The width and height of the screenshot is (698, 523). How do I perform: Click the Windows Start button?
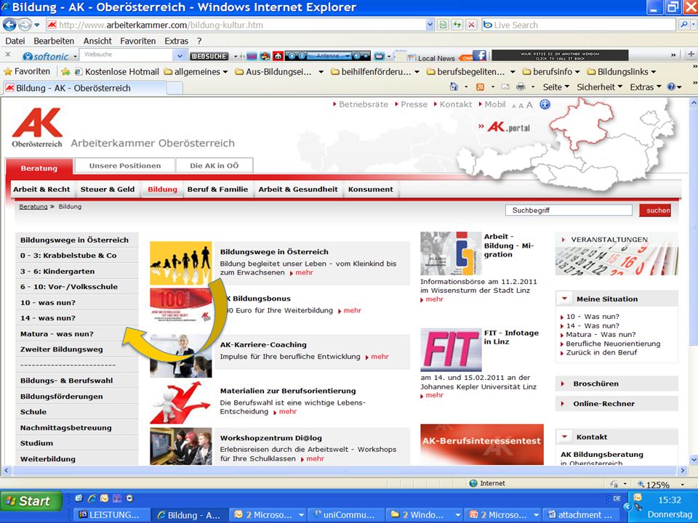click(31, 500)
